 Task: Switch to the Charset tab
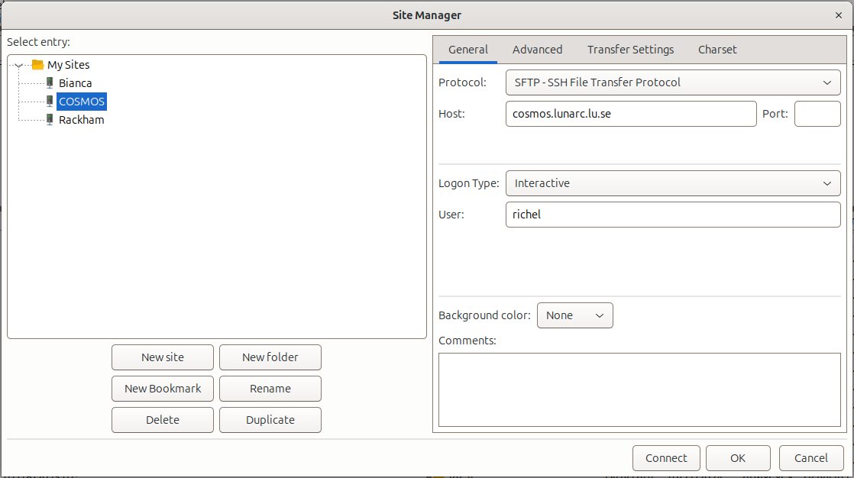(x=717, y=49)
